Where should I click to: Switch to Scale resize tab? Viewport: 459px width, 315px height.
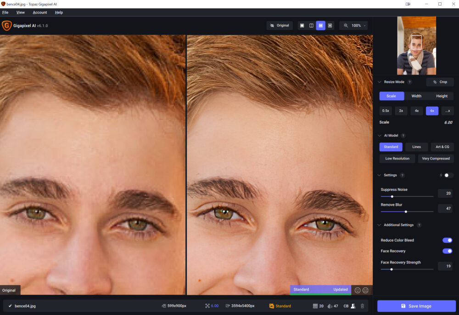coord(392,96)
